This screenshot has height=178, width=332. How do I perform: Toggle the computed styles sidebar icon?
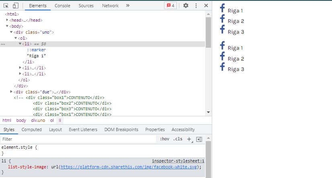click(199, 140)
